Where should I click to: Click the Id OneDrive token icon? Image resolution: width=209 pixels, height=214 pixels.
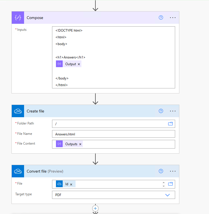pyautogui.click(x=59, y=184)
